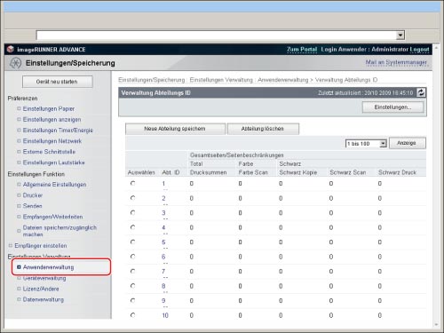Viewport: 444px width, 333px height.
Task: Open department ID 5 link
Action: [x=163, y=242]
